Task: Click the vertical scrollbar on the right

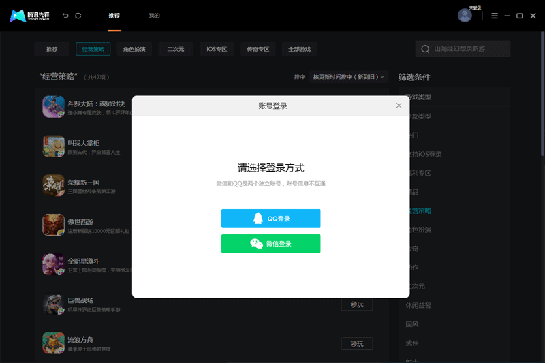Action: [542, 94]
